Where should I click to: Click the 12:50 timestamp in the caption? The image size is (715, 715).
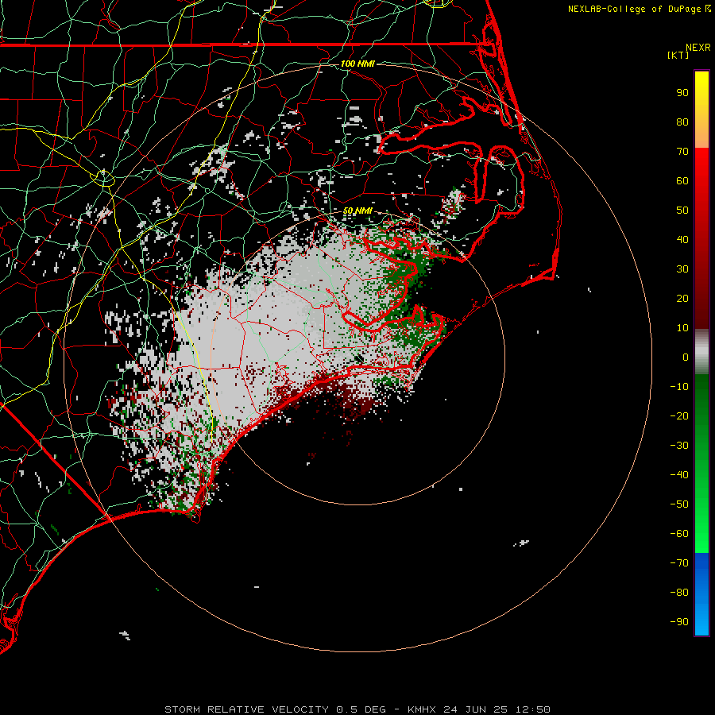point(533,709)
